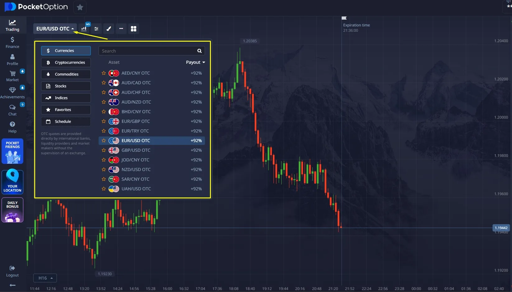Open the multi-chart grid layout icon
The height and width of the screenshot is (292, 512).
133,29
